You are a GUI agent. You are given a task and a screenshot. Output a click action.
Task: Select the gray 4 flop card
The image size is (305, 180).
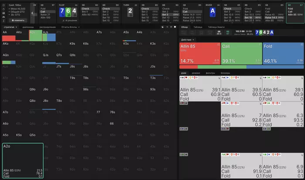click(74, 12)
